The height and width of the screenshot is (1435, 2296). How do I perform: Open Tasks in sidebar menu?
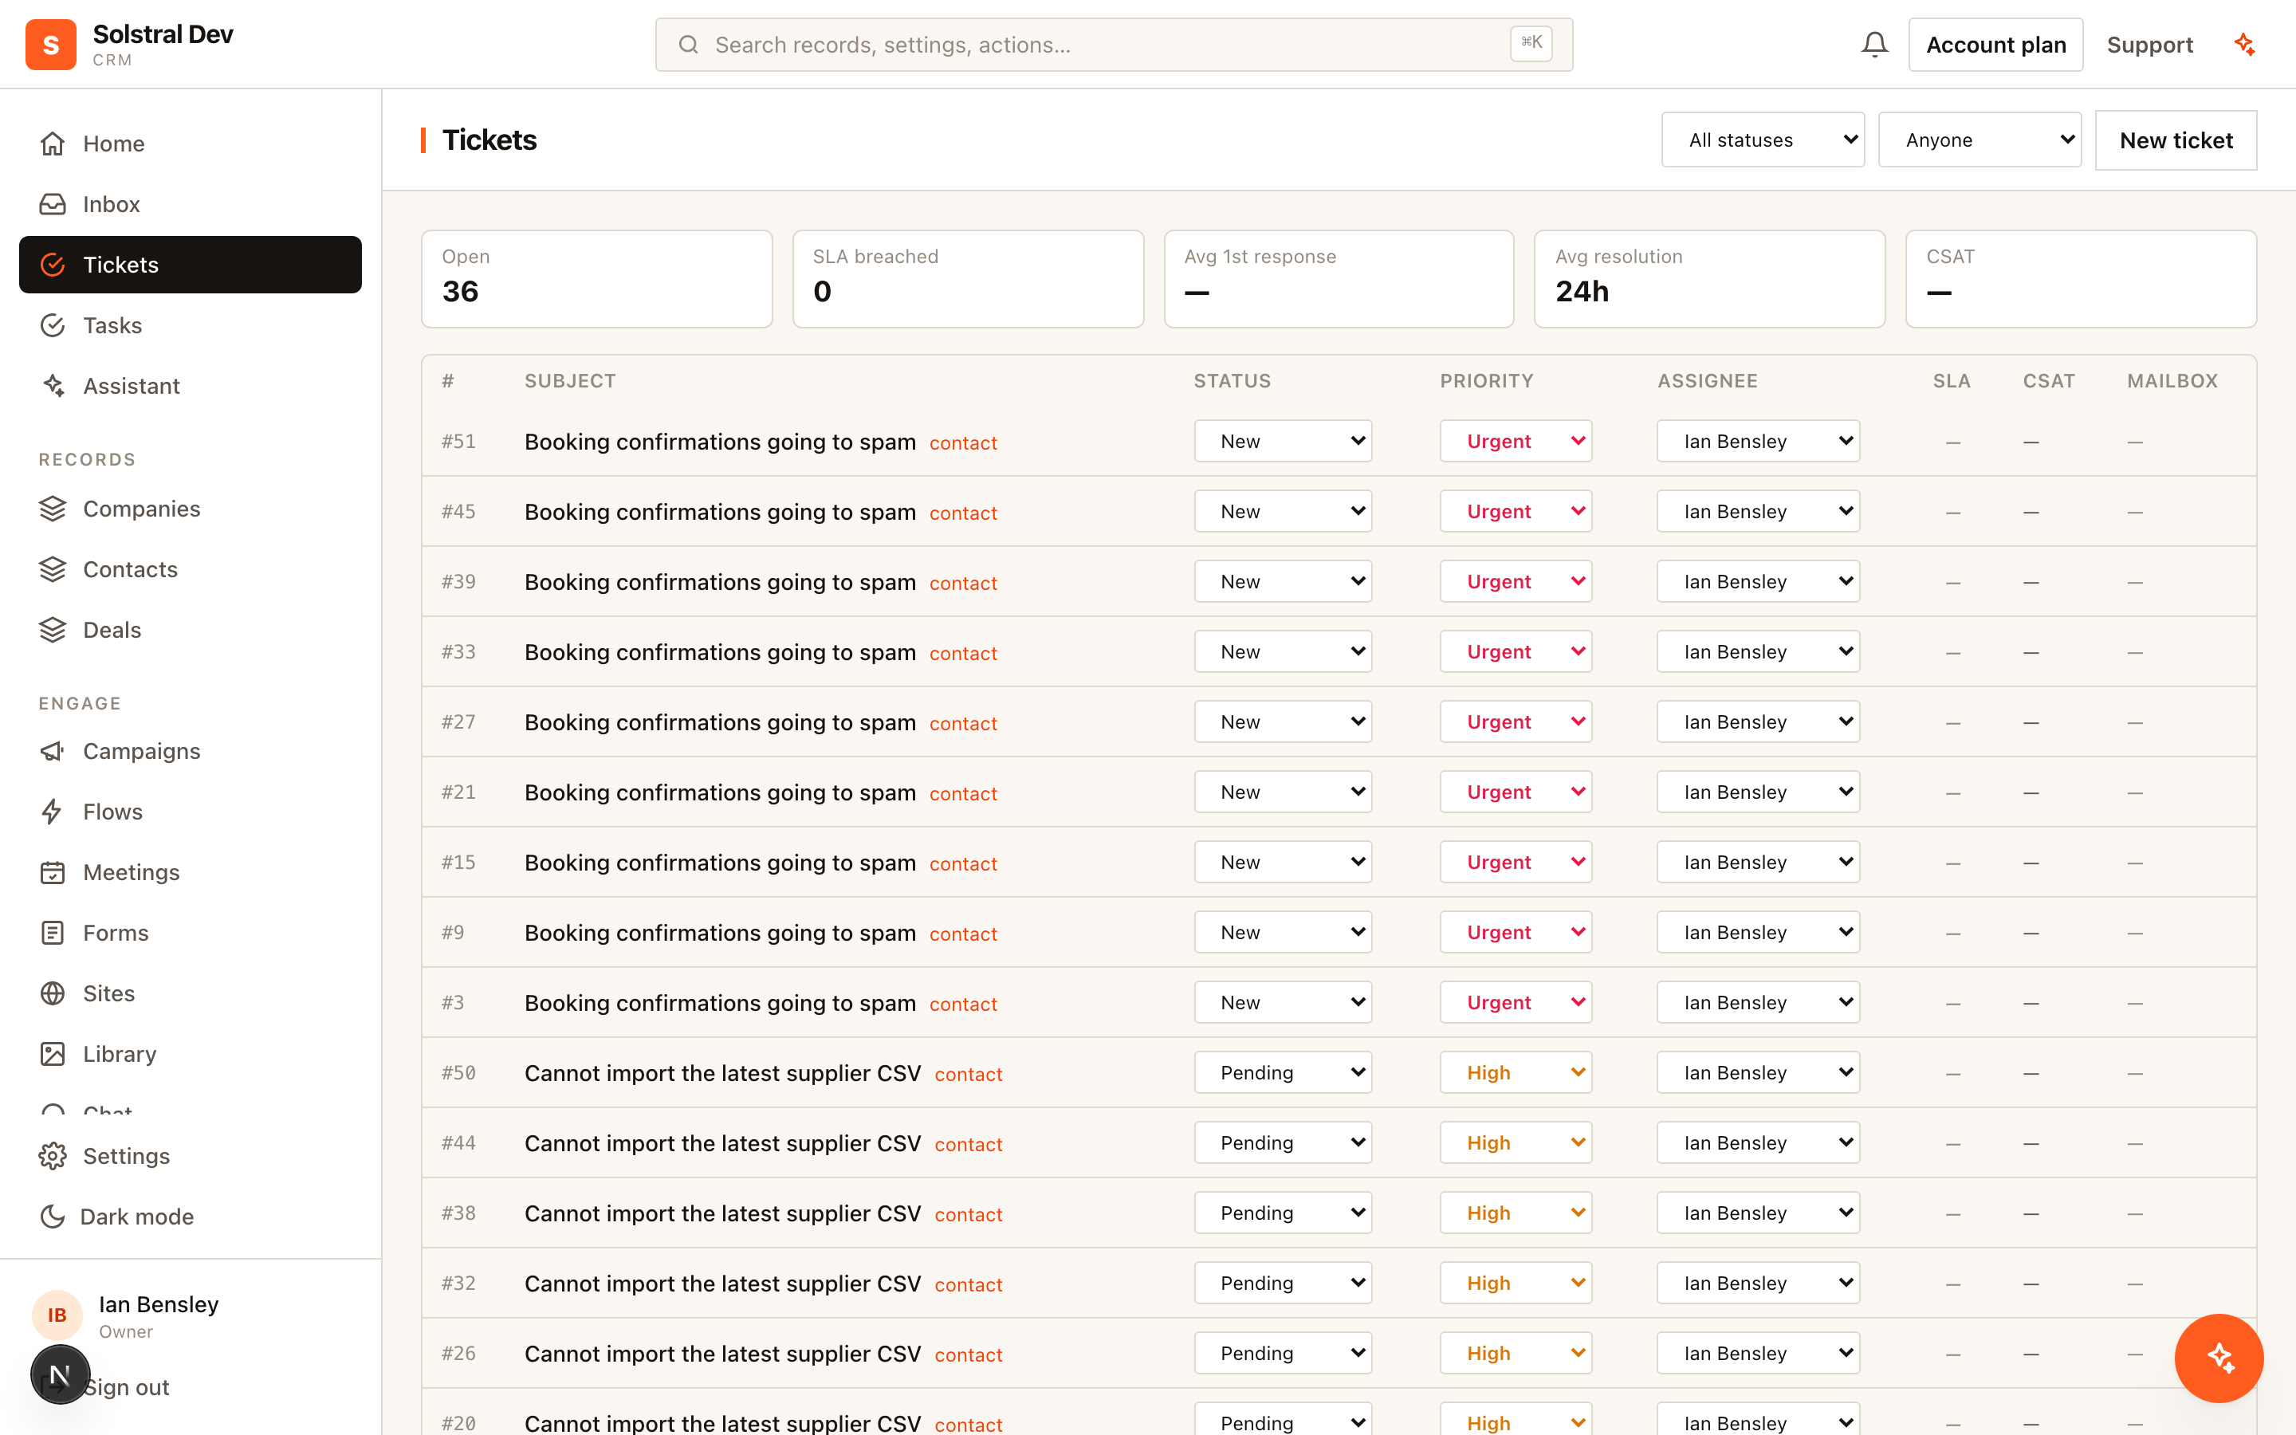pyautogui.click(x=190, y=325)
